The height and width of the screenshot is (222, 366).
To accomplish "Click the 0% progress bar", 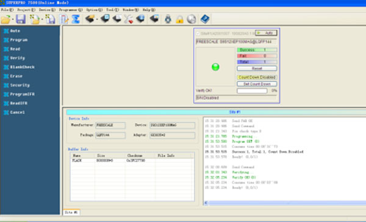I will pyautogui.click(x=252, y=91).
